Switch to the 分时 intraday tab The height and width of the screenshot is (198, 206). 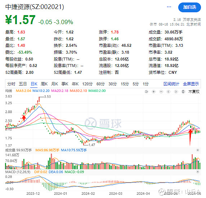(11, 84)
